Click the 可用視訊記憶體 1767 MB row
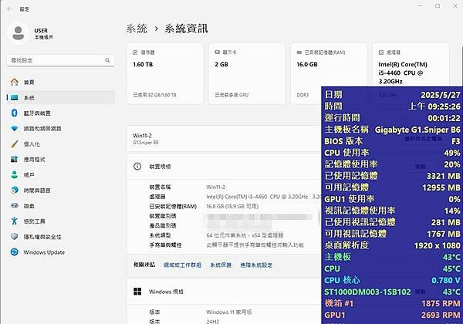Viewport: 463px width, 324px height. pyautogui.click(x=392, y=234)
